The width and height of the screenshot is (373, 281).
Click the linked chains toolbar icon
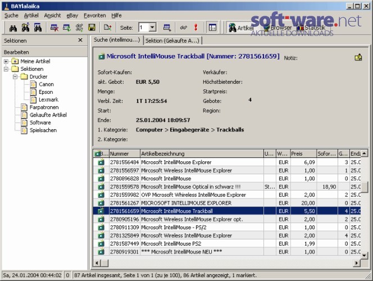(79, 28)
